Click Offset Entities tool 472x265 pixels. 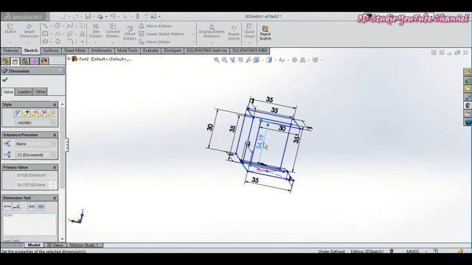[x=130, y=33]
